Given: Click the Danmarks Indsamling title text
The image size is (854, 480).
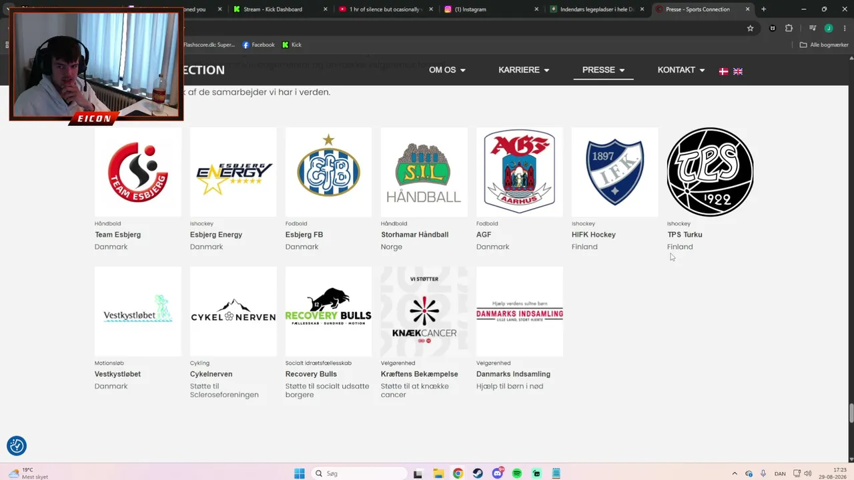Looking at the screenshot, I should pyautogui.click(x=513, y=374).
